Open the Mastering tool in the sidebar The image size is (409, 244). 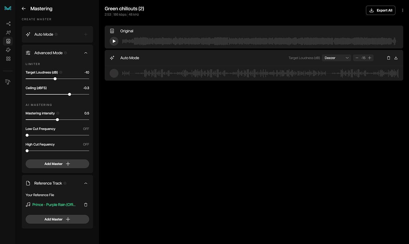[8, 41]
